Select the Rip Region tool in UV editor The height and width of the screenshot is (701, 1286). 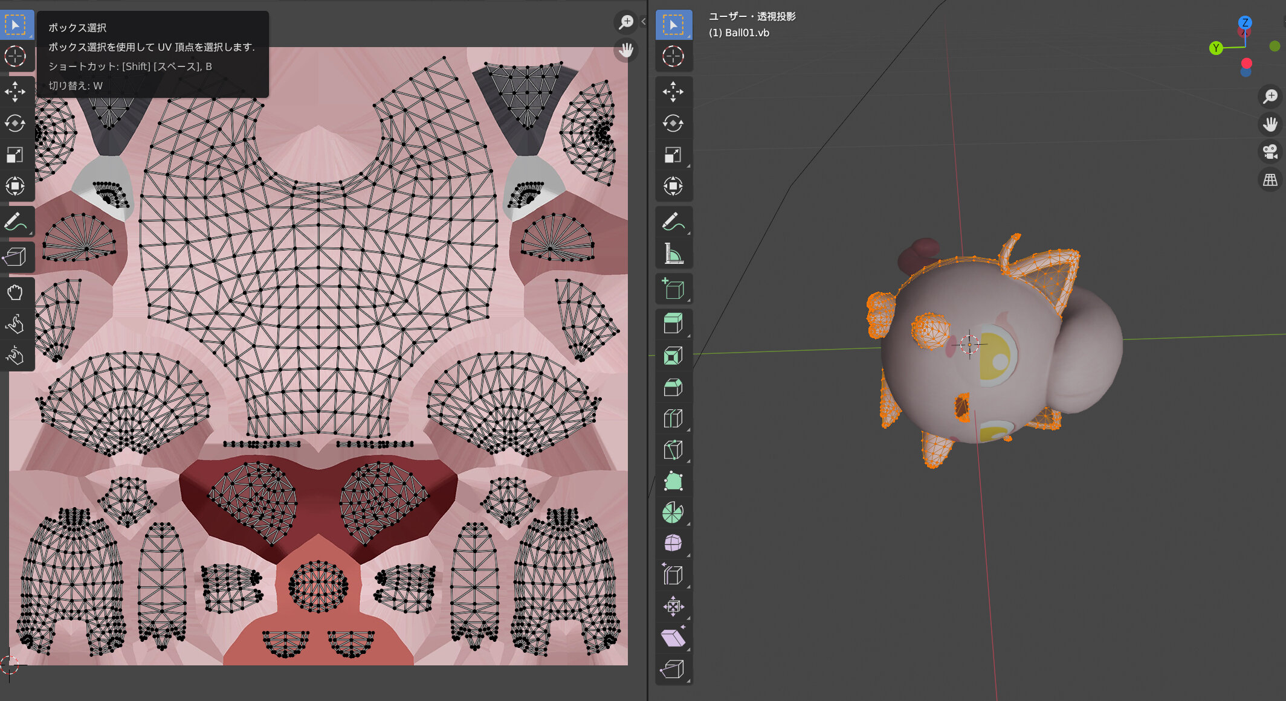(15, 257)
